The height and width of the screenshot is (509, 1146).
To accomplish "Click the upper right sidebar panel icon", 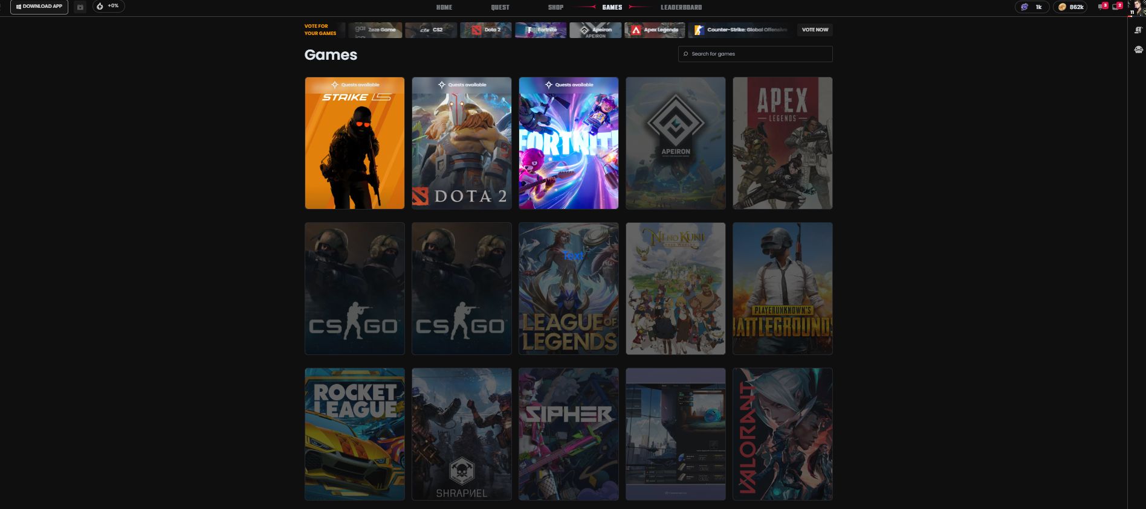I will [x=1138, y=30].
